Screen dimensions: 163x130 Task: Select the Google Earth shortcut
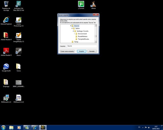pos(6,67)
